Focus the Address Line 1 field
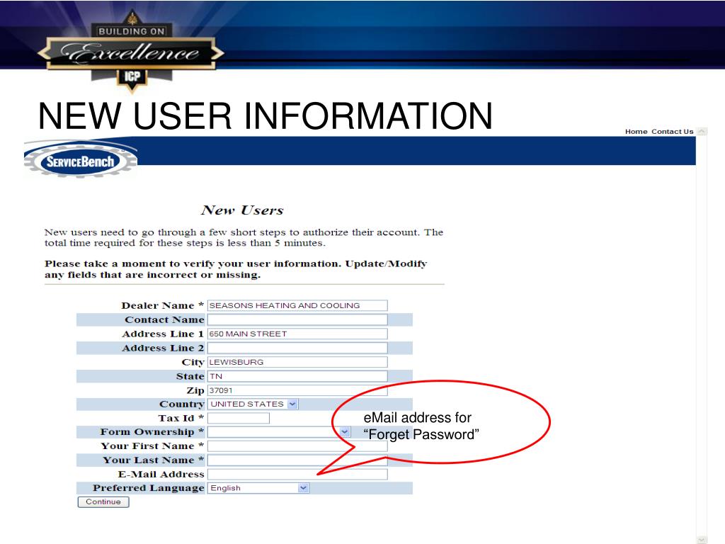Viewport: 725px width, 544px height. coord(297,334)
